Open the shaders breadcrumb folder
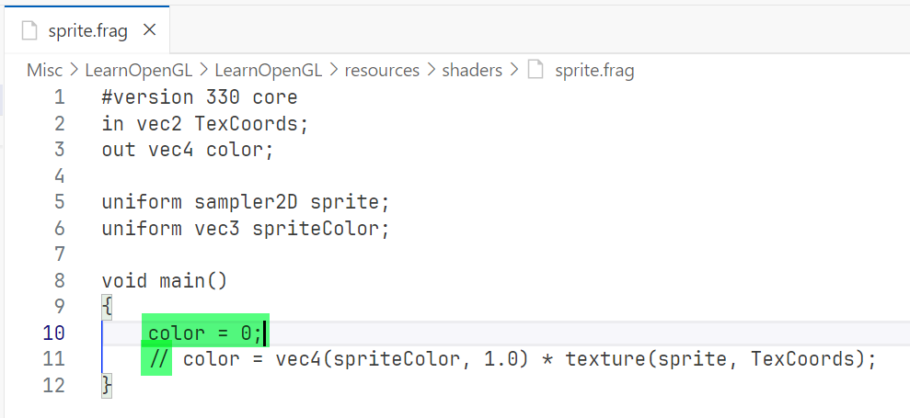This screenshot has height=418, width=910. [472, 70]
